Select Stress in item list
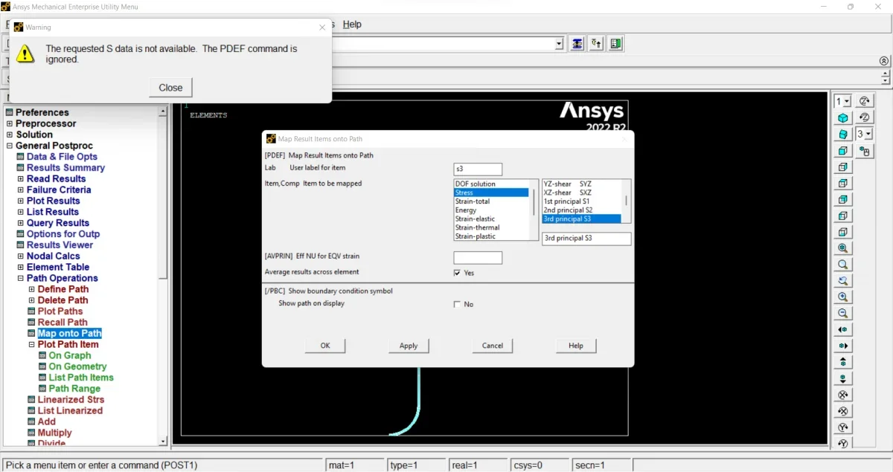Image resolution: width=893 pixels, height=472 pixels. pyautogui.click(x=491, y=193)
